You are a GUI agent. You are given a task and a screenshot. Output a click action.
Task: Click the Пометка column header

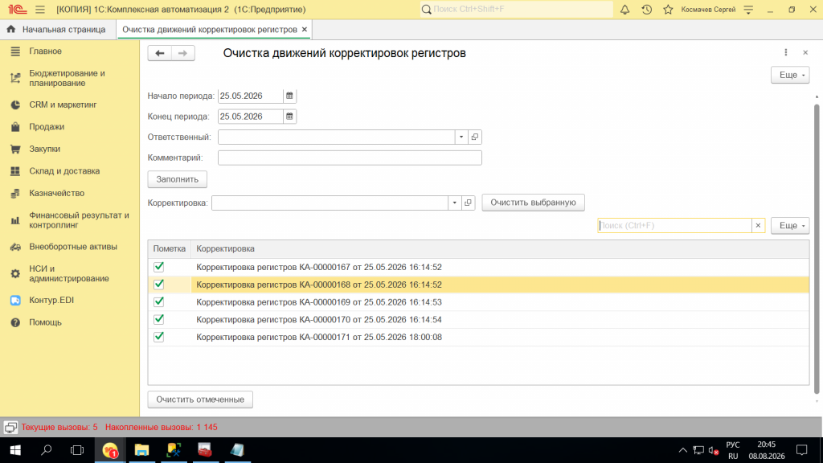169,249
